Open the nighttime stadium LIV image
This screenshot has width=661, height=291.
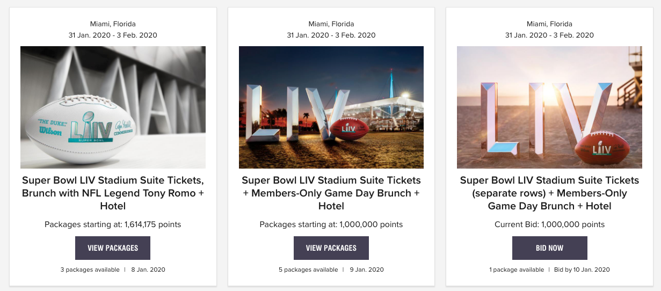click(331, 107)
